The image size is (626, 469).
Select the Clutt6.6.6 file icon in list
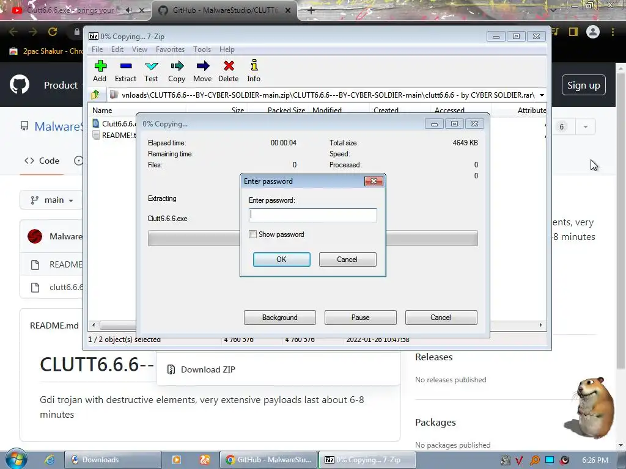(95, 123)
